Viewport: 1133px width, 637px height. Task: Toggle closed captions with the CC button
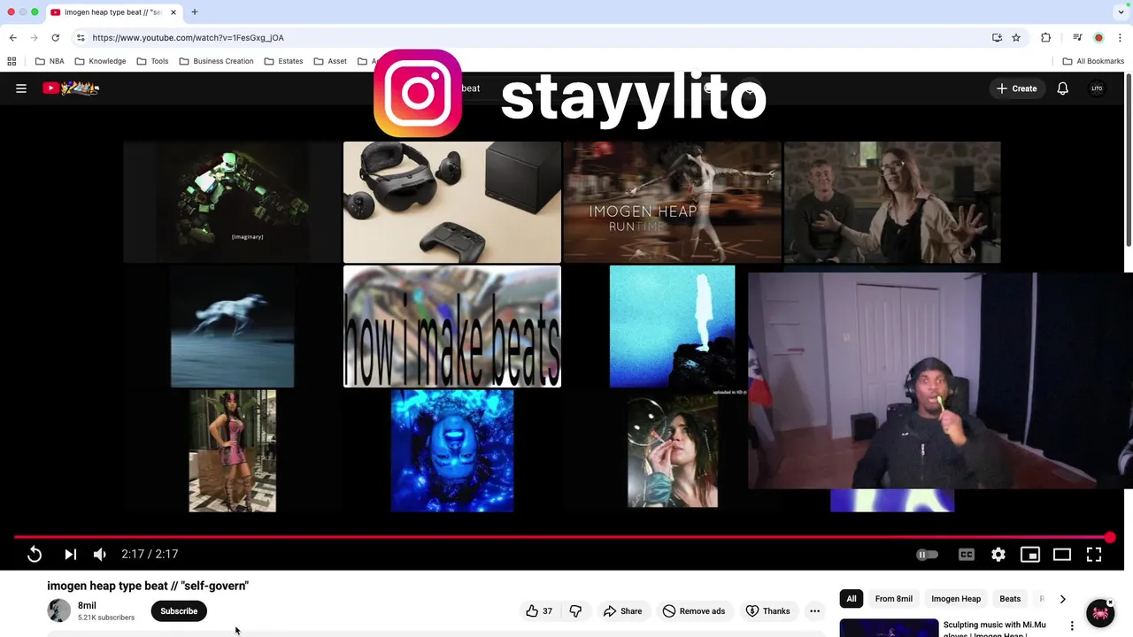click(x=967, y=555)
